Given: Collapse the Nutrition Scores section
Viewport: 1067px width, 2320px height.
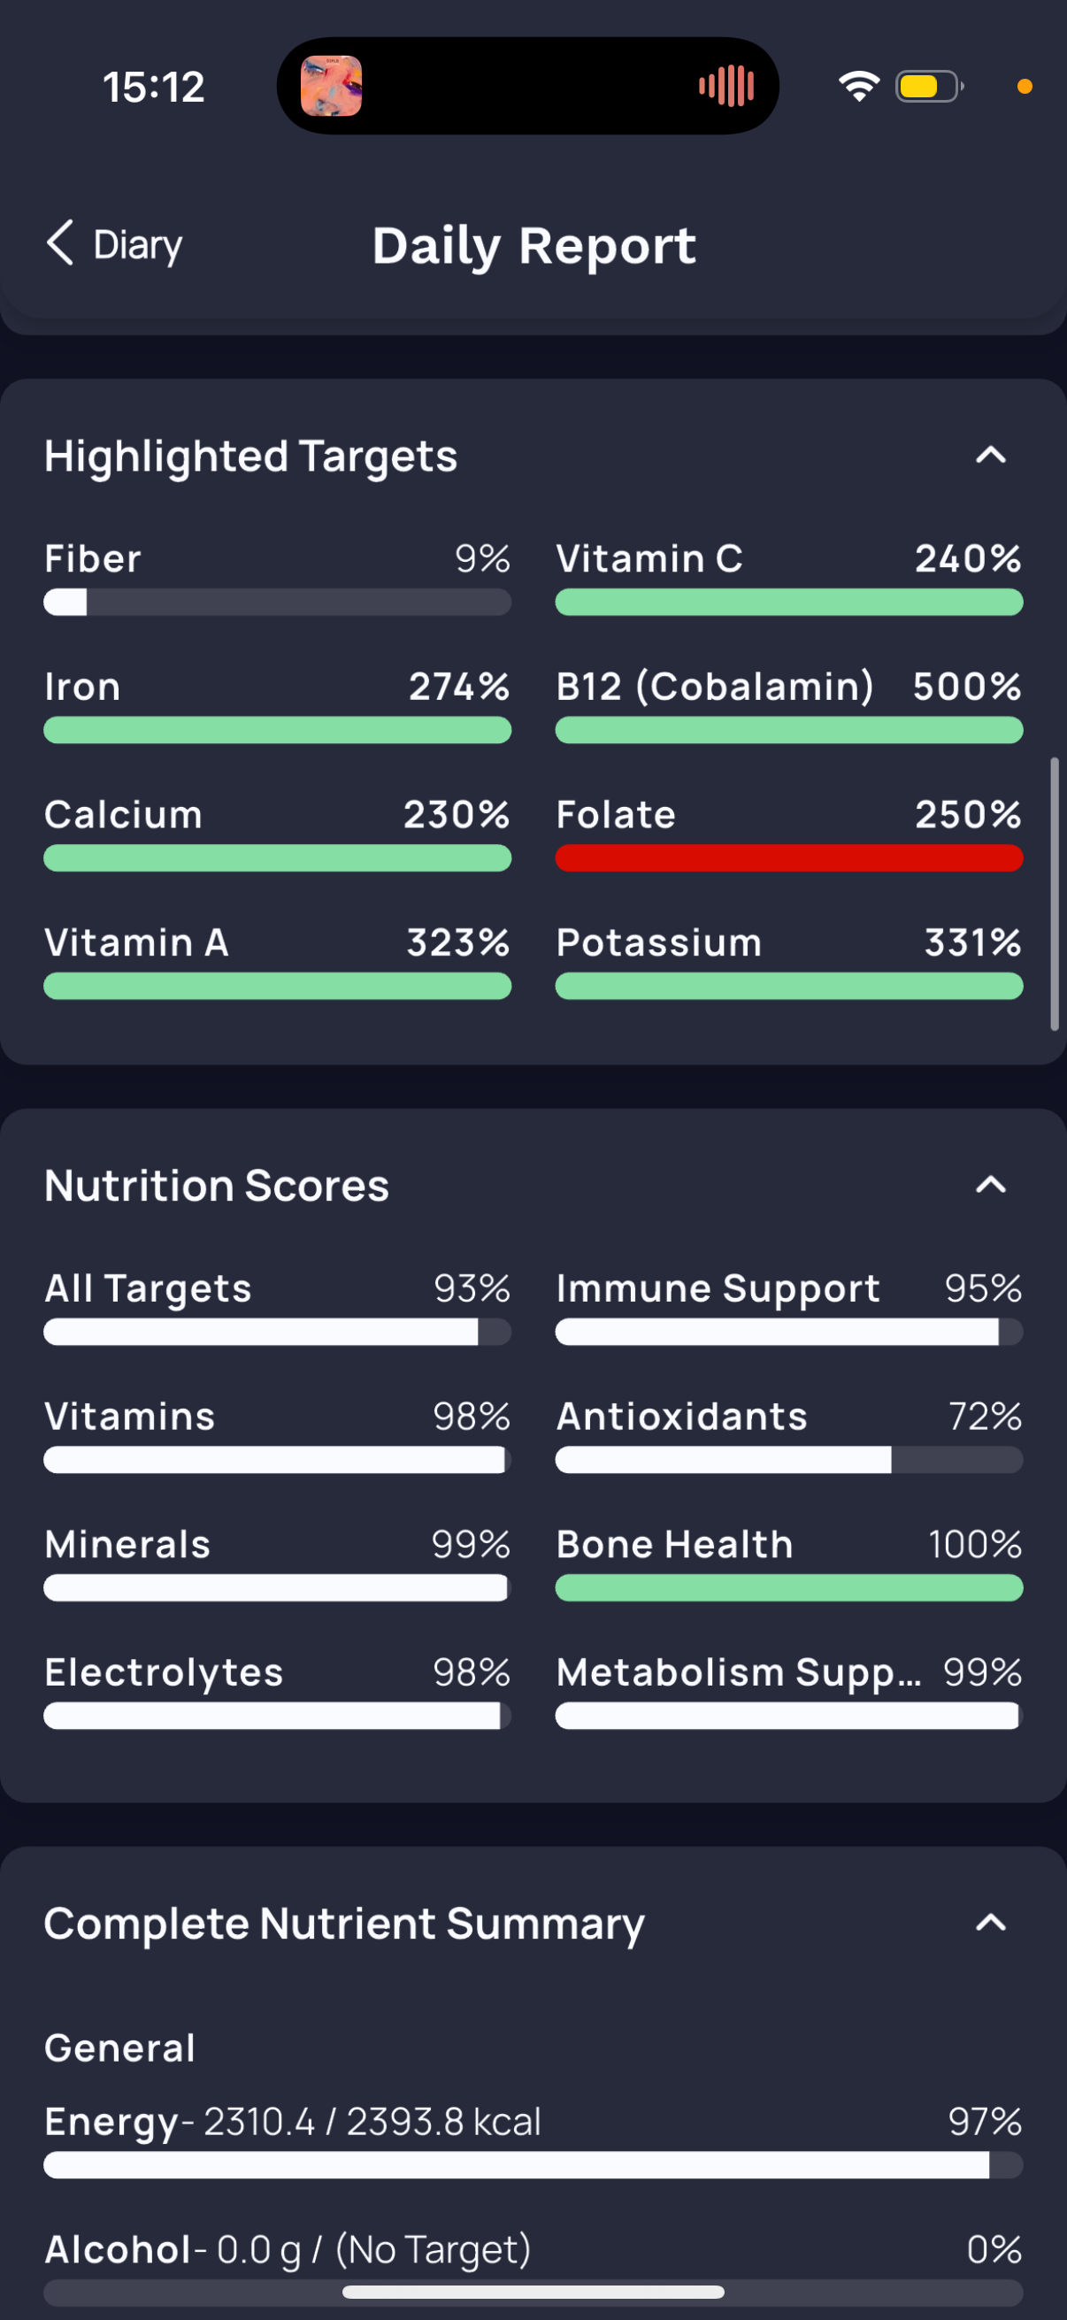Looking at the screenshot, I should click(990, 1184).
